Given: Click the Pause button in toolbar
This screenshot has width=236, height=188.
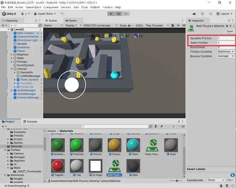Looking at the screenshot, I should [x=118, y=14].
